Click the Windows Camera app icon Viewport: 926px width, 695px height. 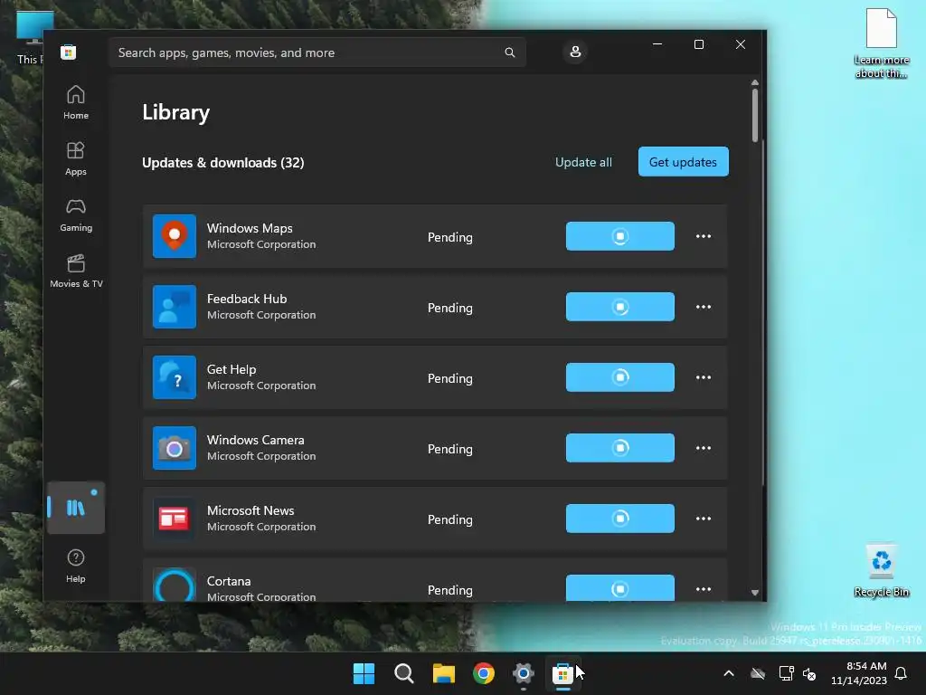pyautogui.click(x=175, y=448)
